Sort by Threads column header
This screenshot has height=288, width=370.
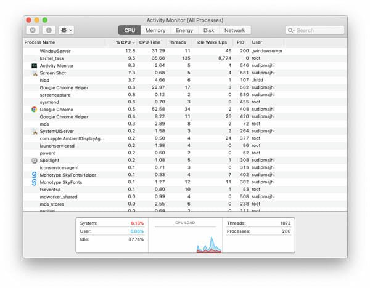tap(179, 42)
